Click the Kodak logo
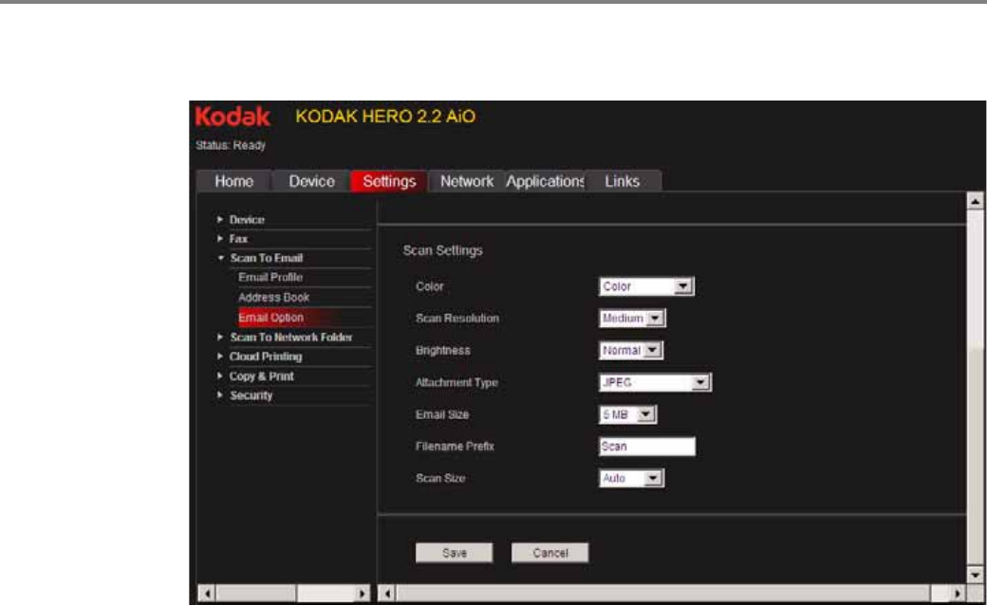987x605 pixels. [x=233, y=117]
